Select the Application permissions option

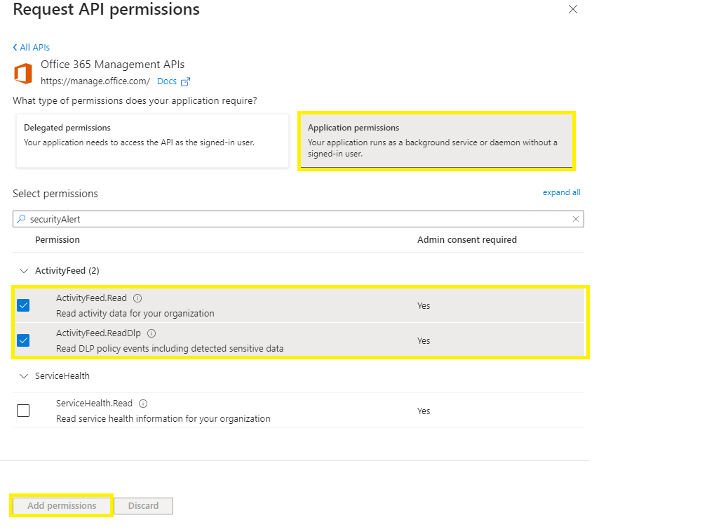(x=436, y=140)
